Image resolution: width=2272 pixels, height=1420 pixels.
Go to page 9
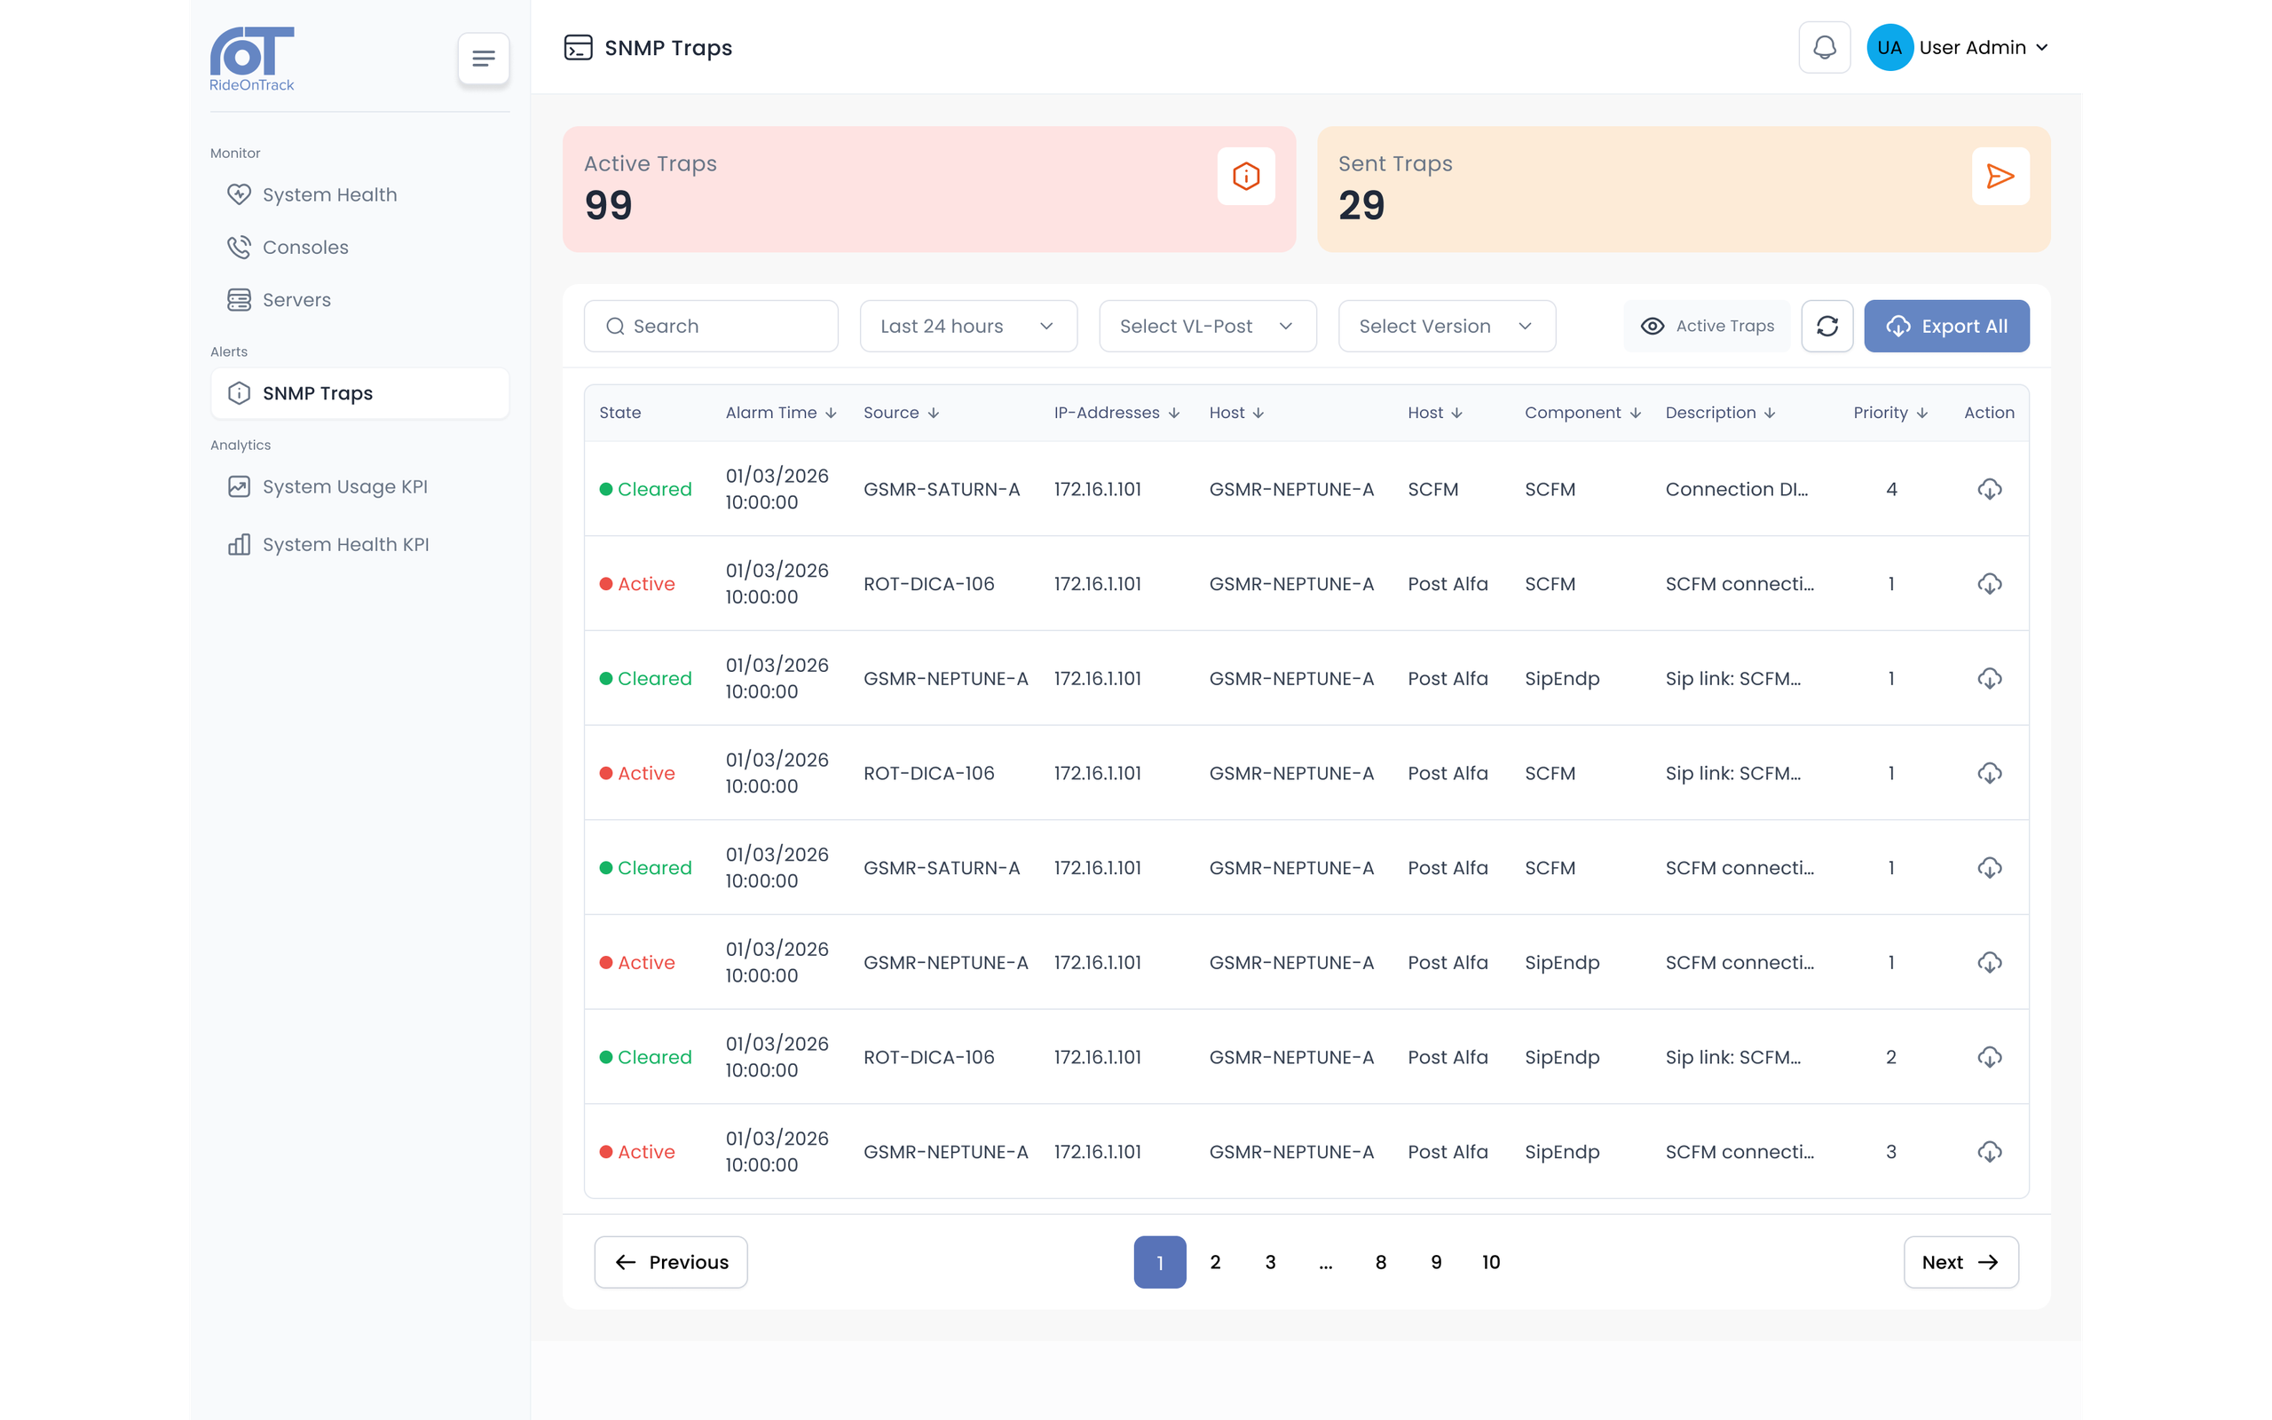[1435, 1262]
